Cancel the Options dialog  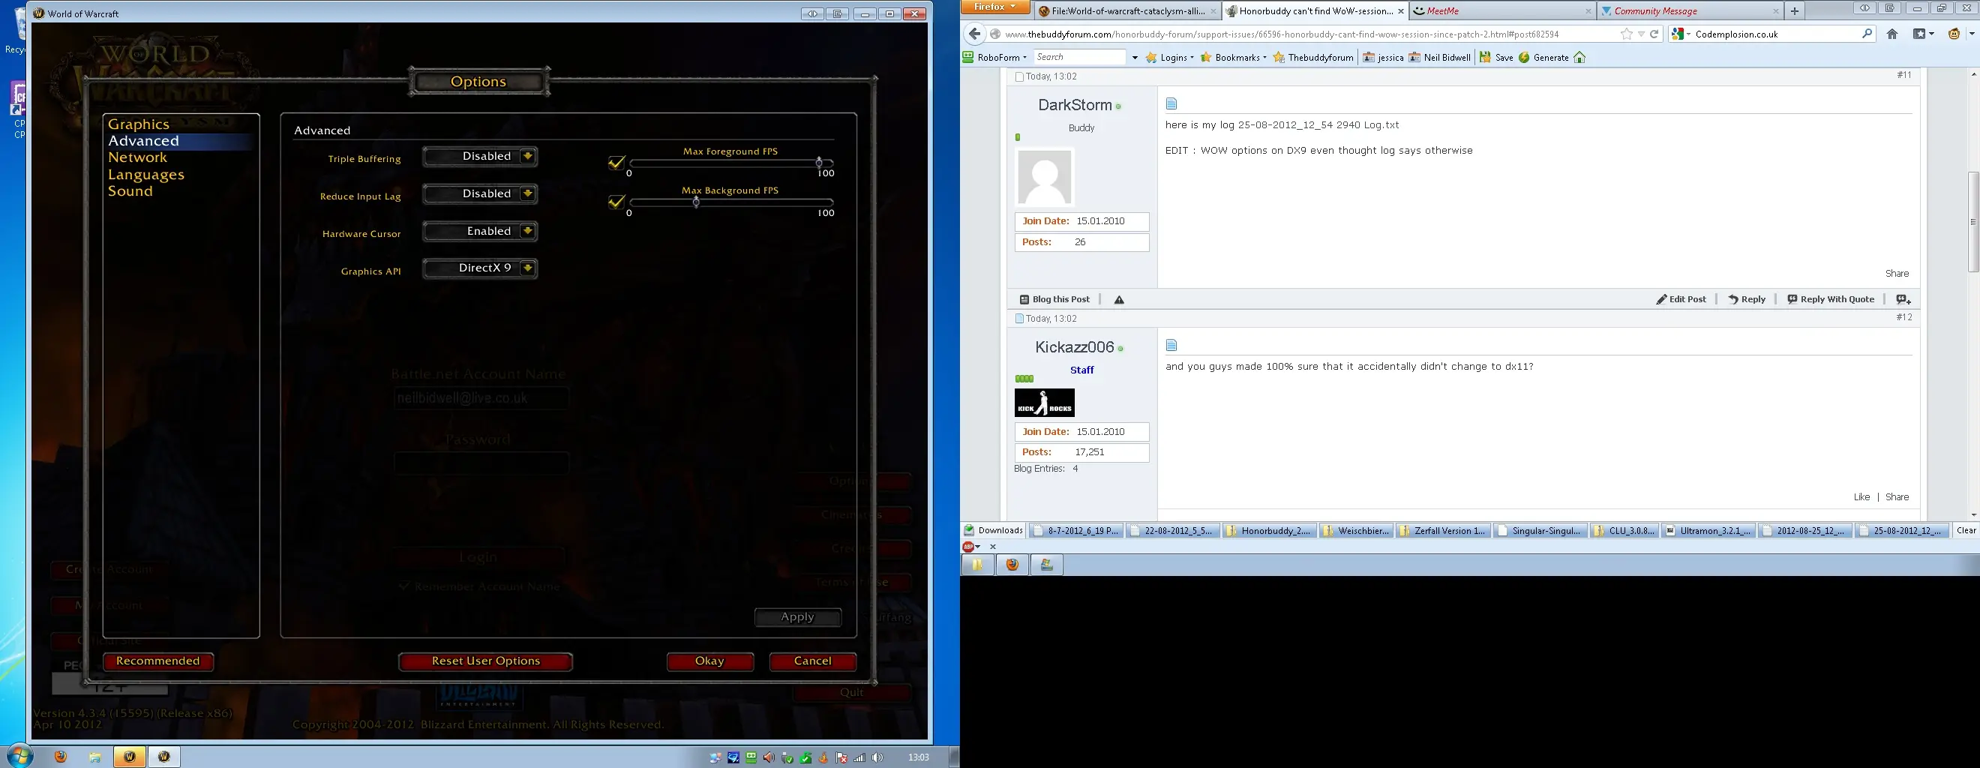[812, 661]
